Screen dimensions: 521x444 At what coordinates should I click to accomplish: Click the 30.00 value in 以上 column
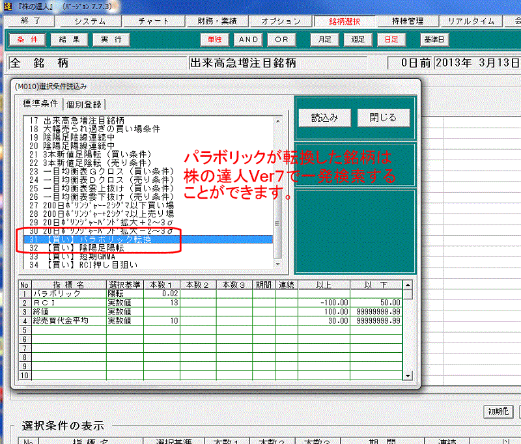(x=324, y=320)
